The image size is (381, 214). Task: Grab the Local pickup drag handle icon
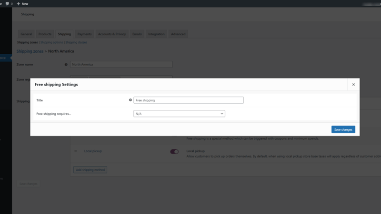pos(76,151)
